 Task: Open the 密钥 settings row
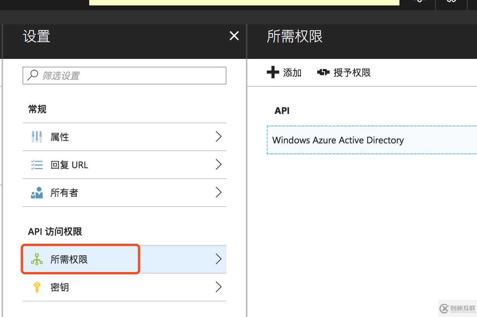[x=124, y=287]
